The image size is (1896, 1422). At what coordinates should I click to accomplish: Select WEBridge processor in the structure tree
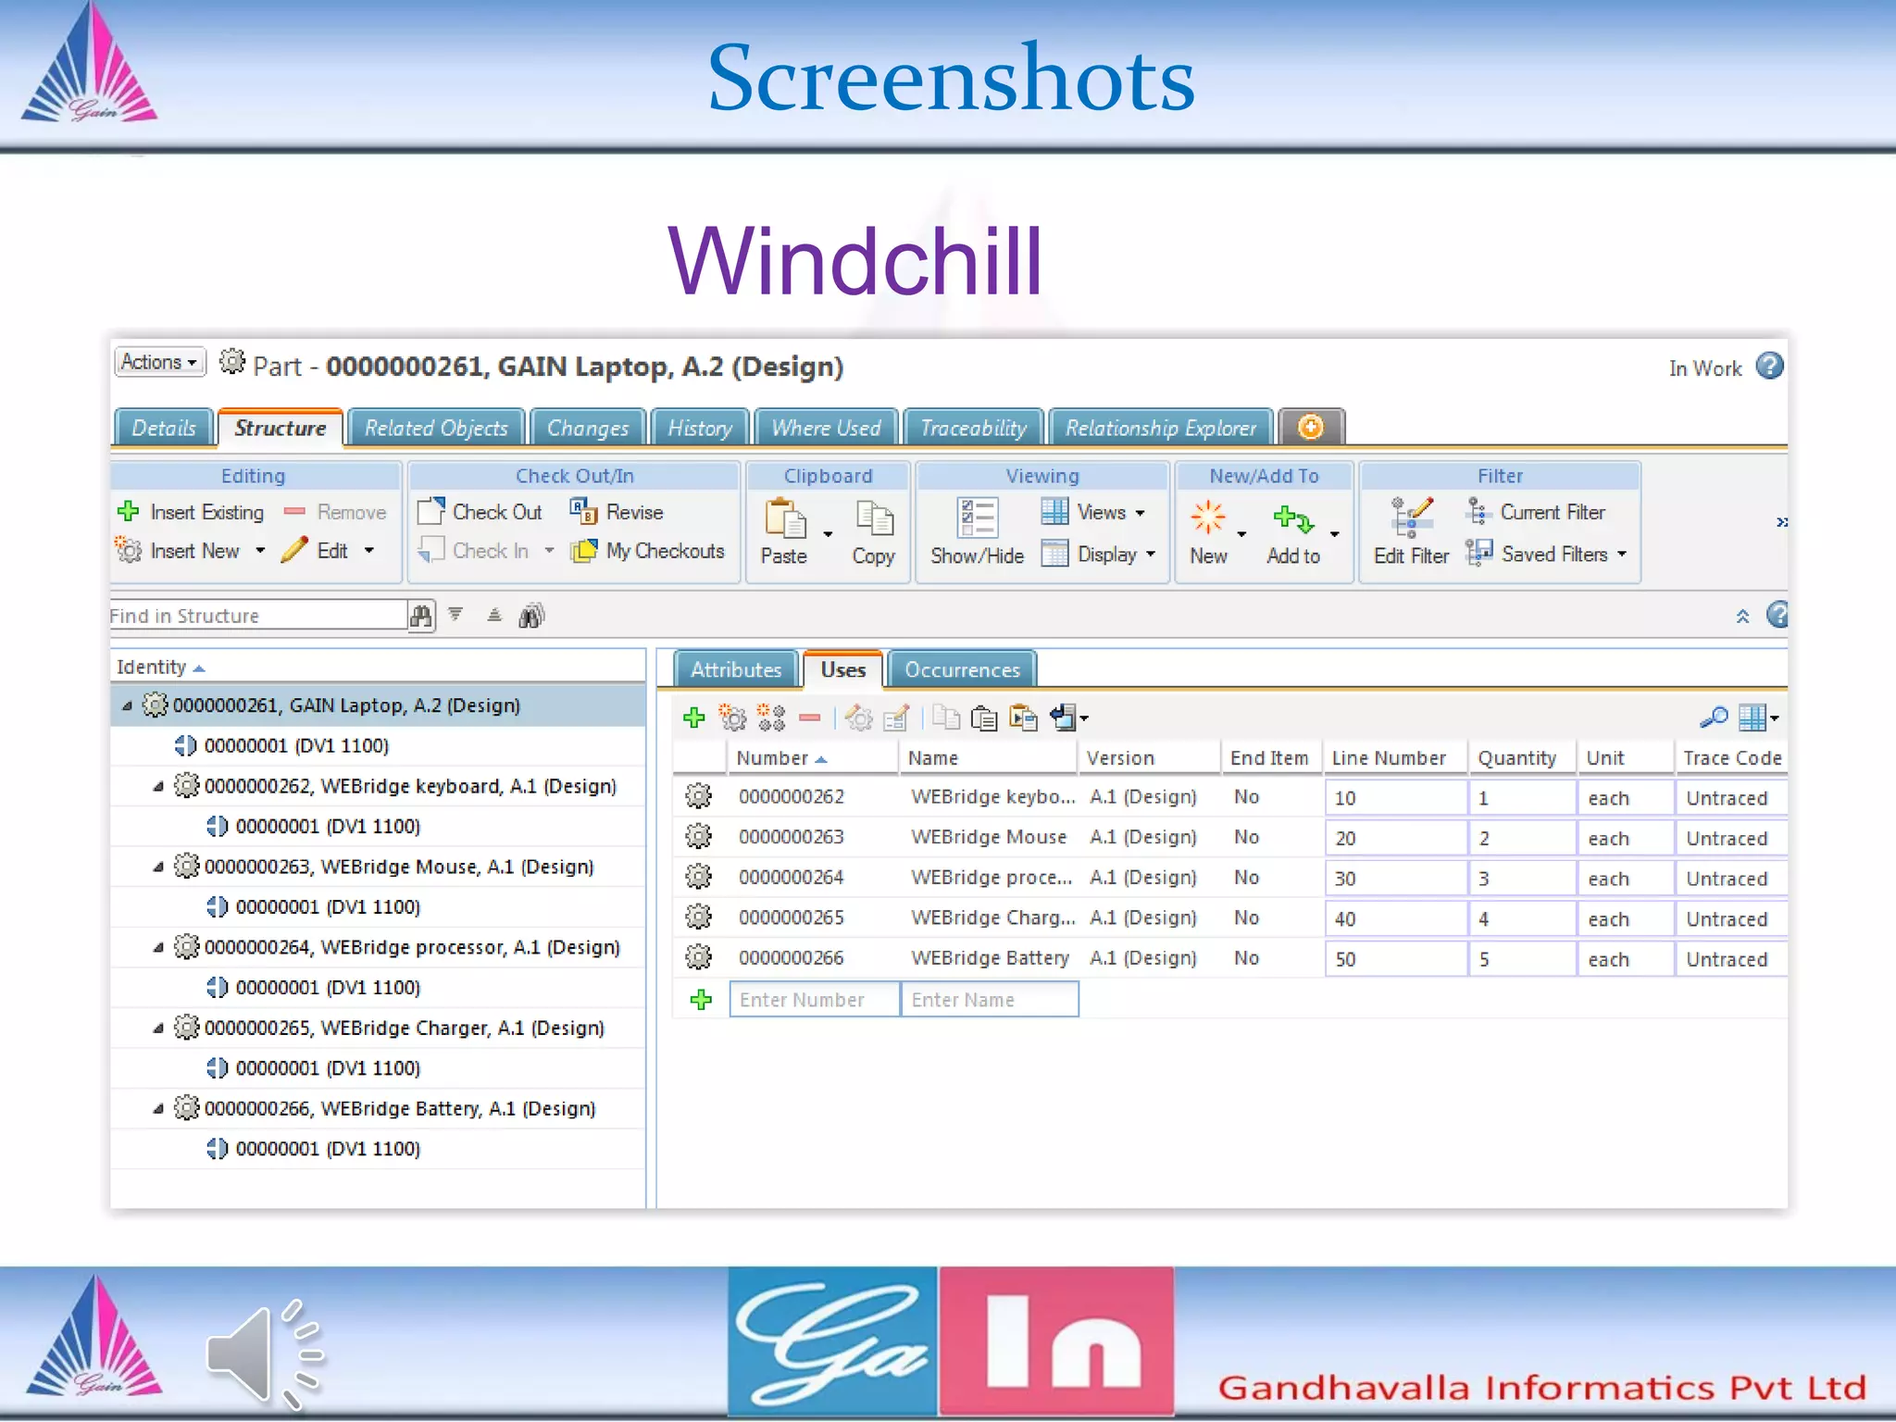[412, 948]
